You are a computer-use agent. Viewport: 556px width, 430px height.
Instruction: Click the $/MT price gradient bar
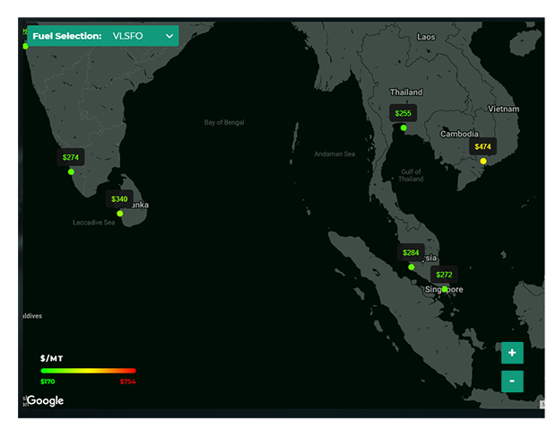click(x=88, y=371)
